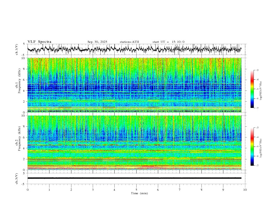Click time axis tick label "9"
Image resolution: width=276 pixels, height=213 pixels.
[x=223, y=190]
